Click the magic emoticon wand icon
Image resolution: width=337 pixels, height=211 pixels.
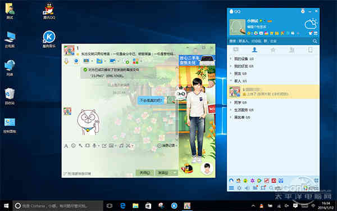[80, 146]
